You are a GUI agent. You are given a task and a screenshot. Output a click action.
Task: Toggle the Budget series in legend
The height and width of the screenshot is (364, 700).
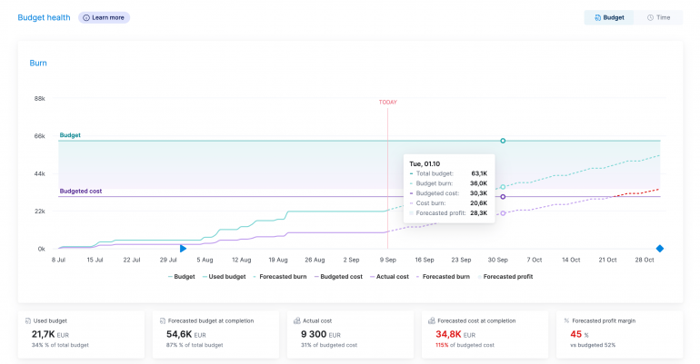point(182,276)
